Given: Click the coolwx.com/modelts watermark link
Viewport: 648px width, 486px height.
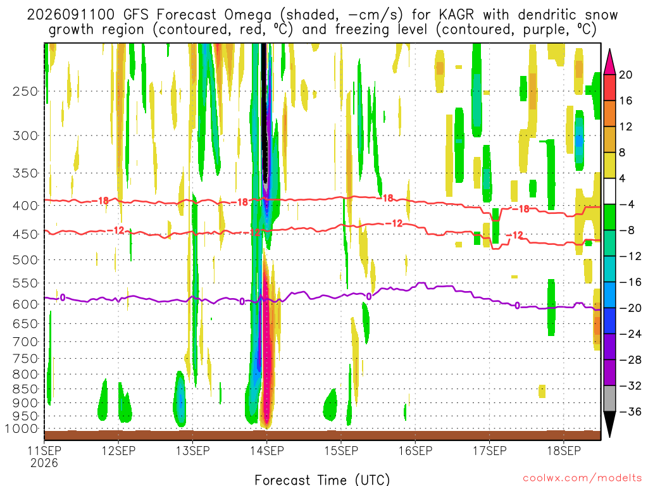Looking at the screenshot, I should [582, 478].
